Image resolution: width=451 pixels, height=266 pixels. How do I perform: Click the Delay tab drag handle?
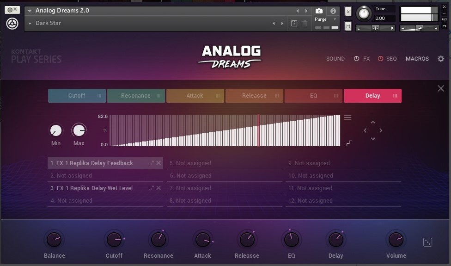point(395,96)
